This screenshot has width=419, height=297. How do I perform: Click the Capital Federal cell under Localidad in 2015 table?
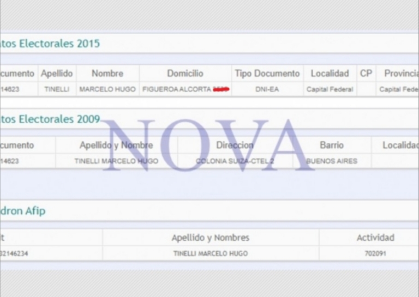330,89
